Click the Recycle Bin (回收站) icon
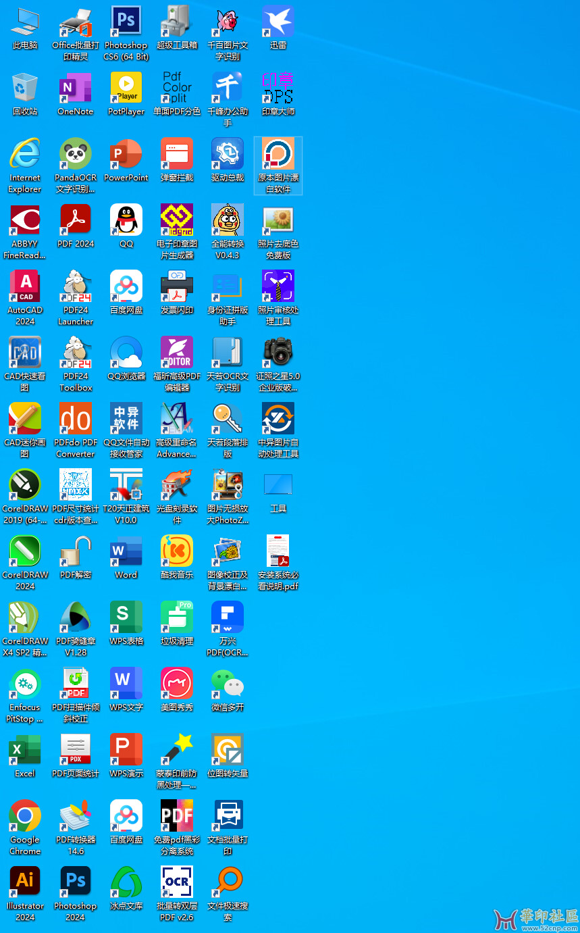The width and height of the screenshot is (580, 933). point(25,88)
